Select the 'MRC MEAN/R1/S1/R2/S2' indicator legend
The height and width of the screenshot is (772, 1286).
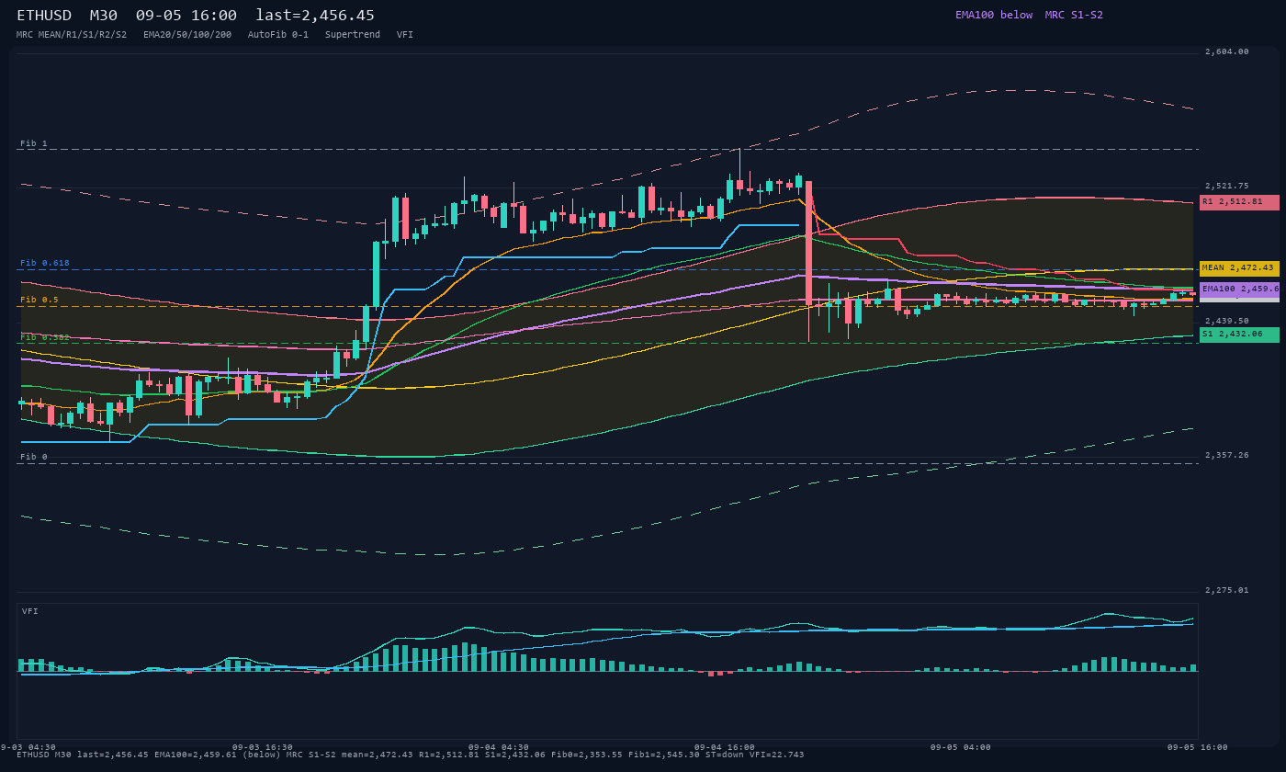(72, 35)
